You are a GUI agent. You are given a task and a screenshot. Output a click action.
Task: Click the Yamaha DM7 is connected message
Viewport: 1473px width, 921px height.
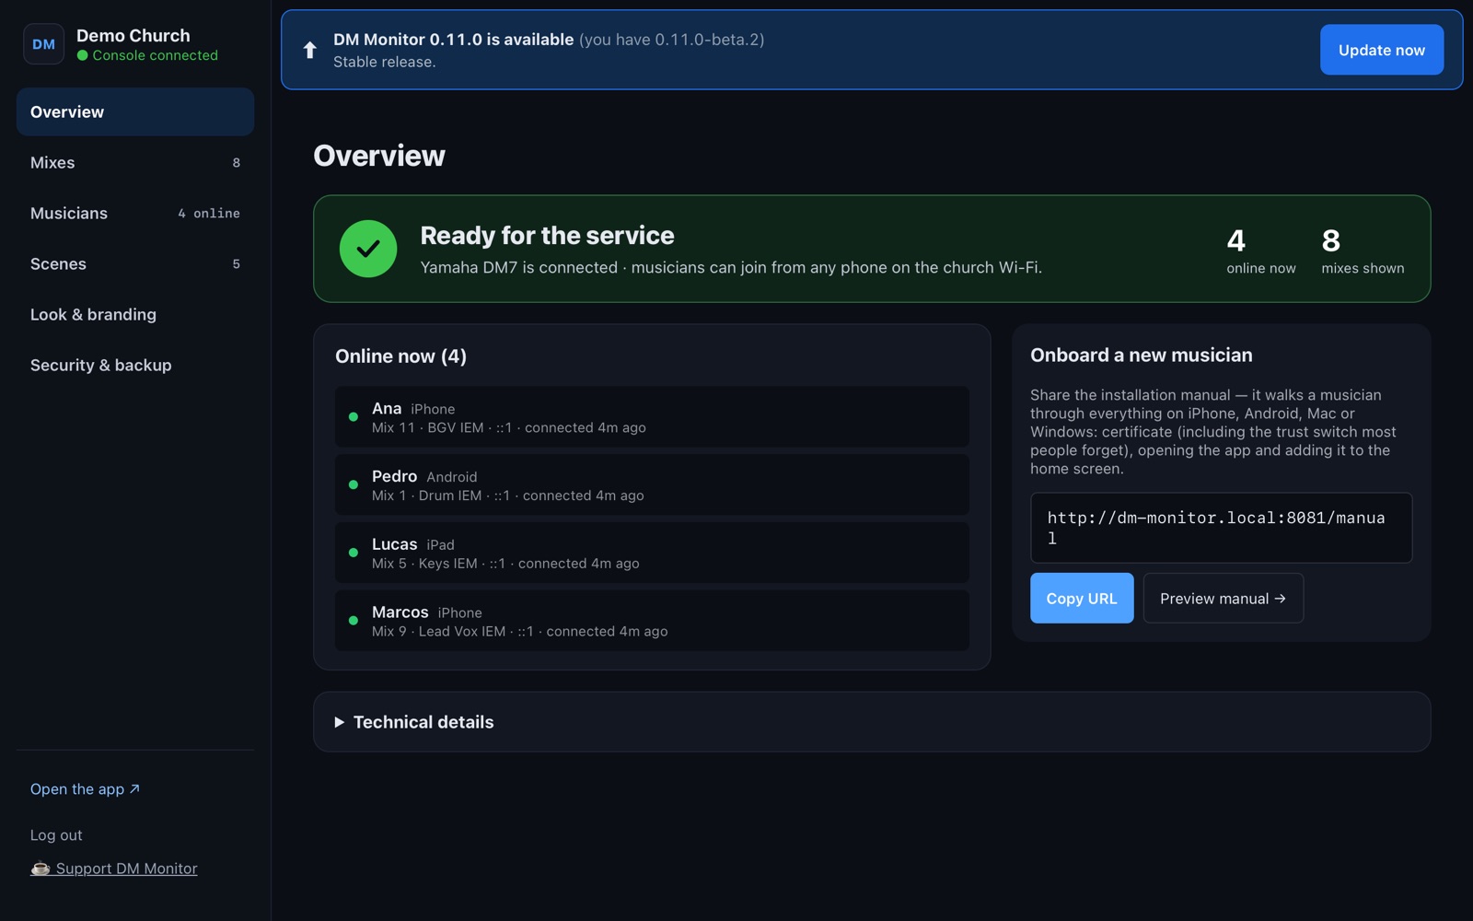pos(731,267)
